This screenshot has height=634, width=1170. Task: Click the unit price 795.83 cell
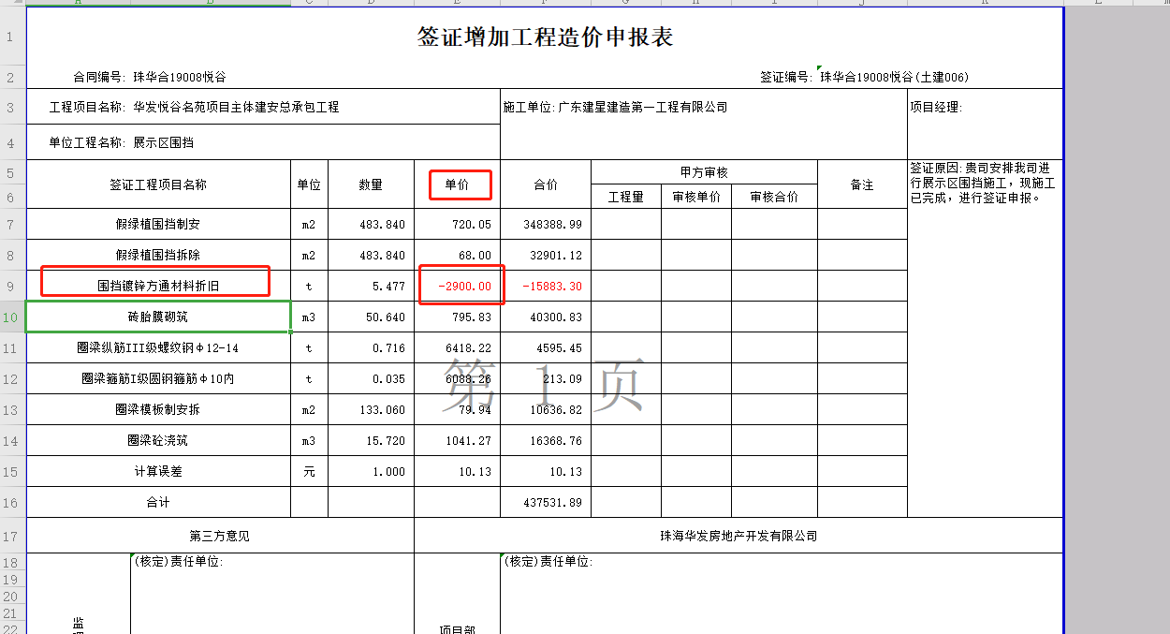click(457, 317)
